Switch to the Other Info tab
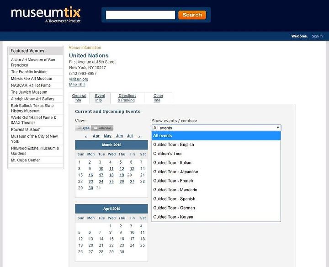This screenshot has height=267, width=329. (x=158, y=98)
